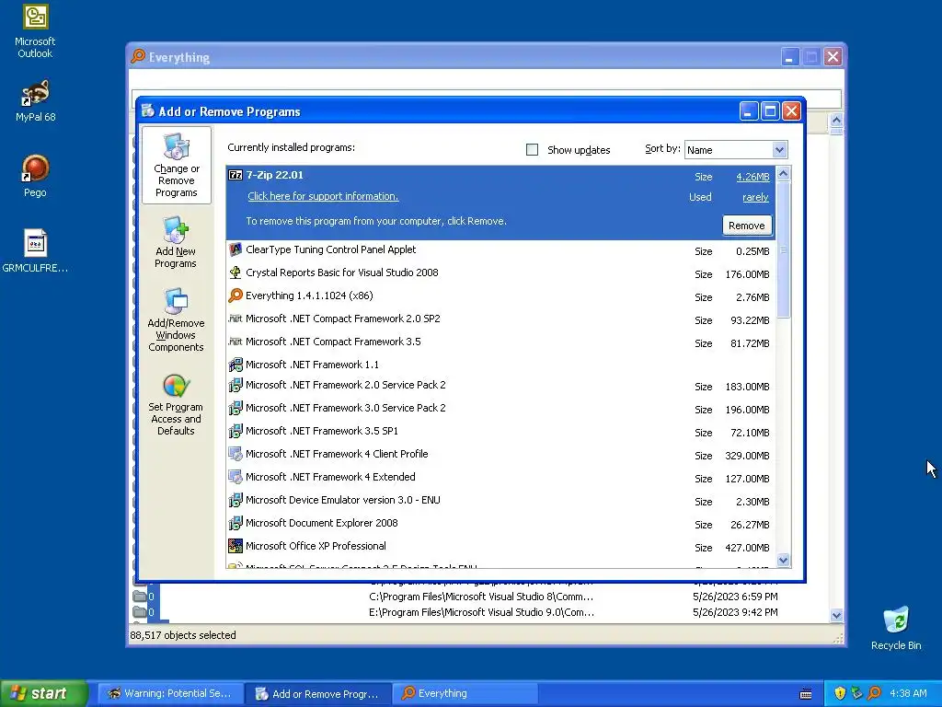Open Microsoft Outlook desktop icon

(35, 31)
